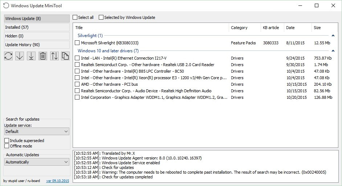Click the copy to clipboard icon

pyautogui.click(x=65, y=56)
